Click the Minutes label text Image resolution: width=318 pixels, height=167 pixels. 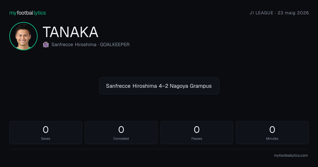pyautogui.click(x=272, y=138)
